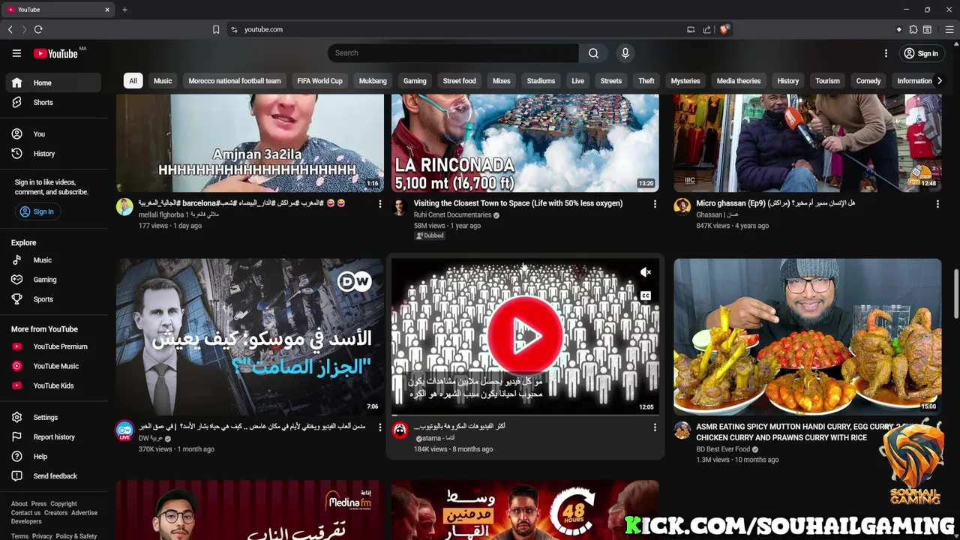
Task: Unmute the previewing video
Action: pos(646,272)
